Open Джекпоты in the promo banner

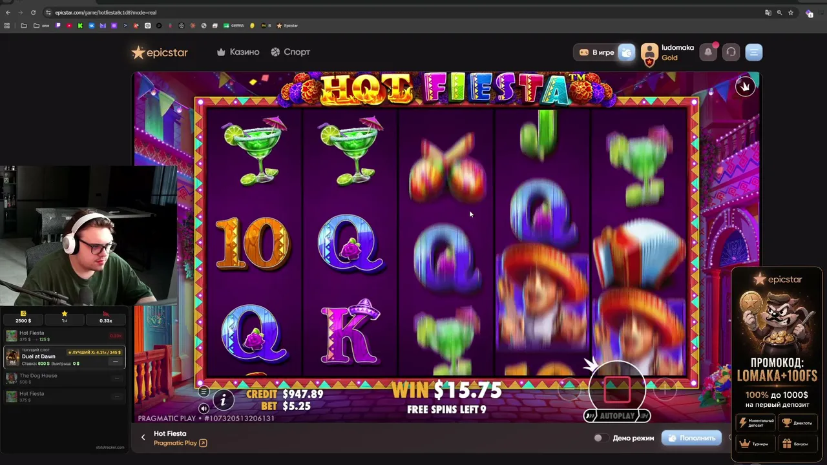pos(798,423)
